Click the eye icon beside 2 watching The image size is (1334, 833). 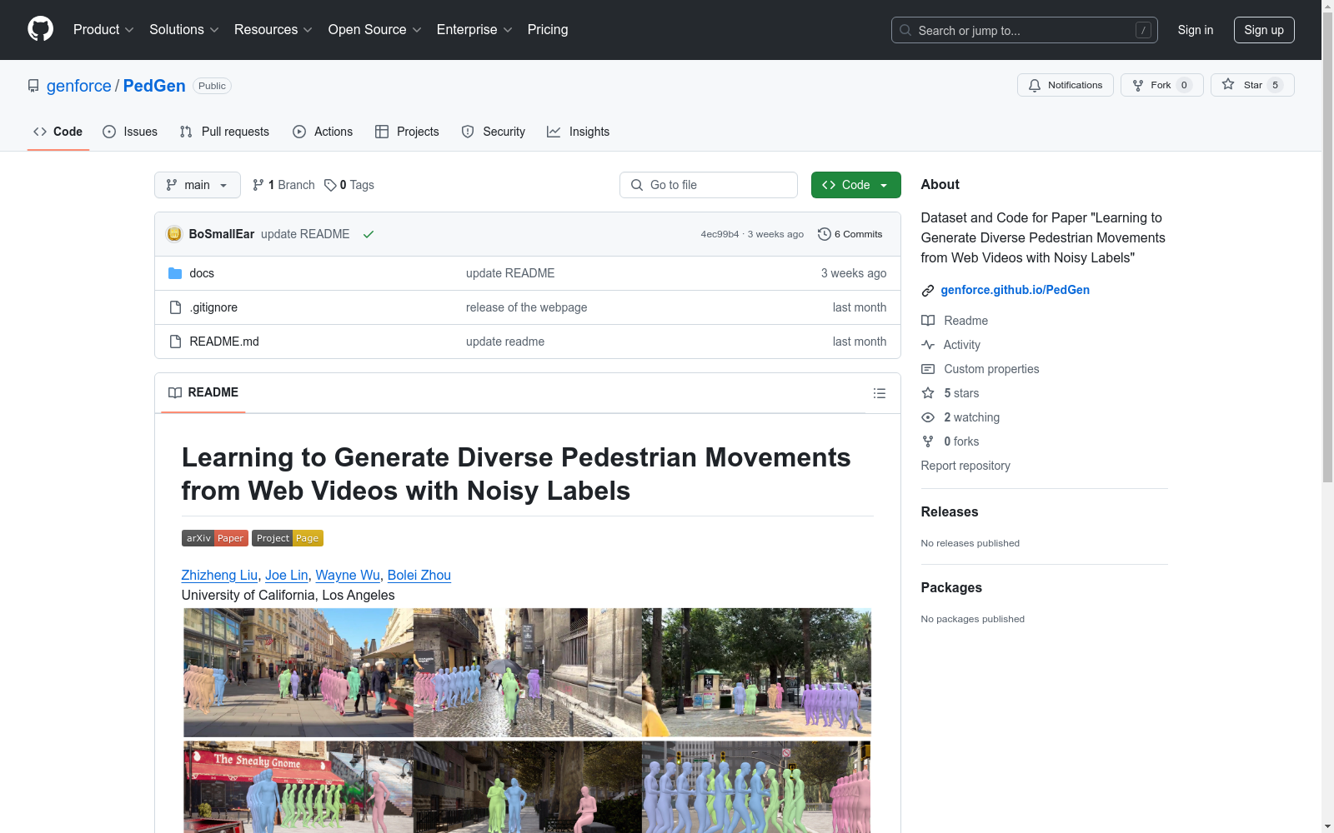point(928,417)
